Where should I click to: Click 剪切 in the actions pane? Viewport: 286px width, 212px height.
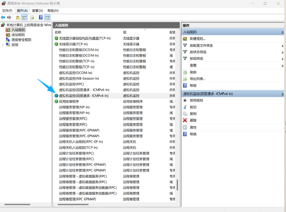tap(193, 107)
